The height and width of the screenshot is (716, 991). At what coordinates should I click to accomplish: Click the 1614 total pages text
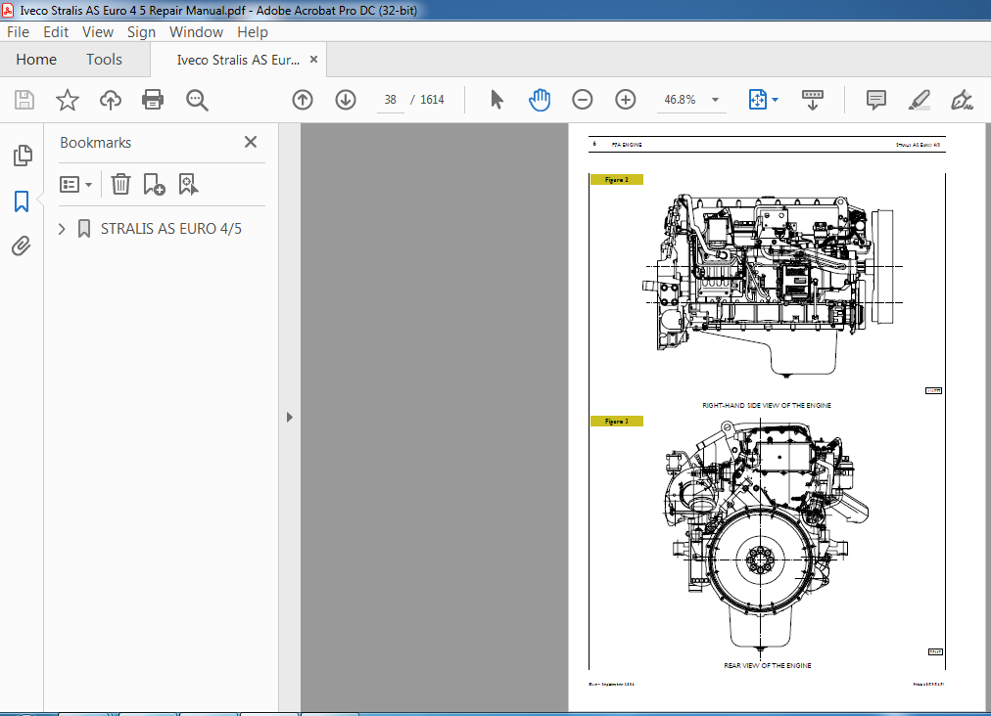[x=432, y=100]
